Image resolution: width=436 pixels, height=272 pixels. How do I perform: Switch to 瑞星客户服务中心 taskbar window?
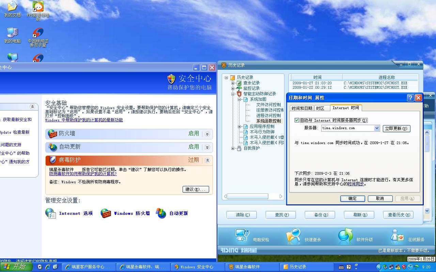coord(89,267)
